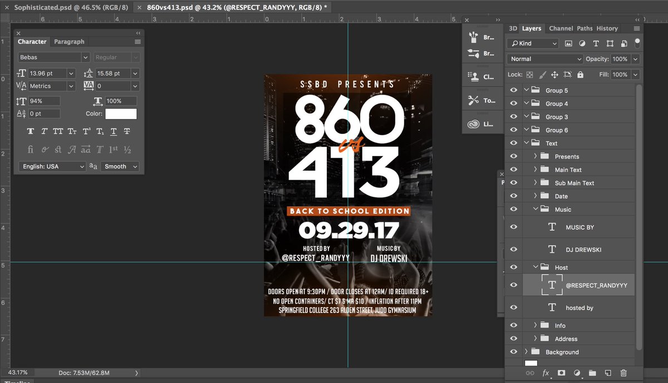Apply Superscript text style
The height and width of the screenshot is (383, 668).
click(x=86, y=132)
